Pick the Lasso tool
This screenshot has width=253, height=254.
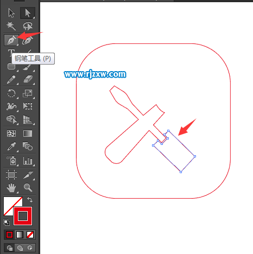pyautogui.click(x=28, y=26)
